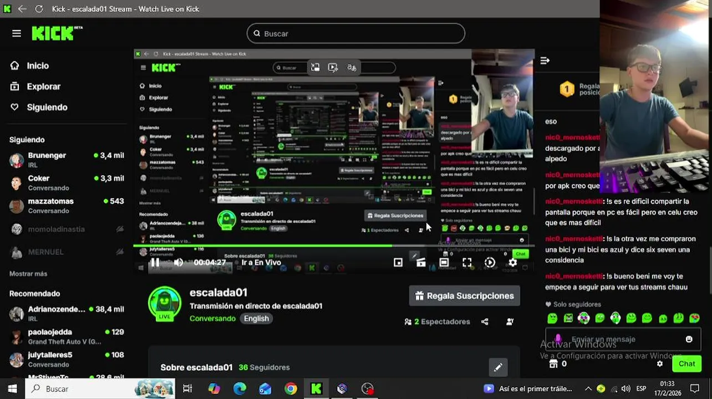712x399 pixels.
Task: Open the Siguiendo sidebar section
Action: [47, 108]
